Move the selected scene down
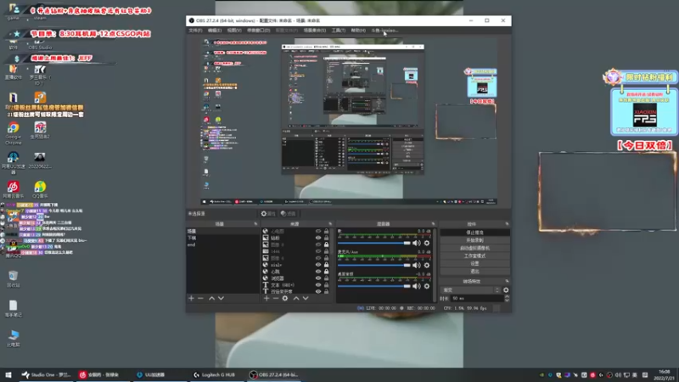679x382 pixels. point(221,299)
